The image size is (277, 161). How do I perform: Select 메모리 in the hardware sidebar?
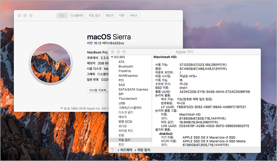coord(122,117)
